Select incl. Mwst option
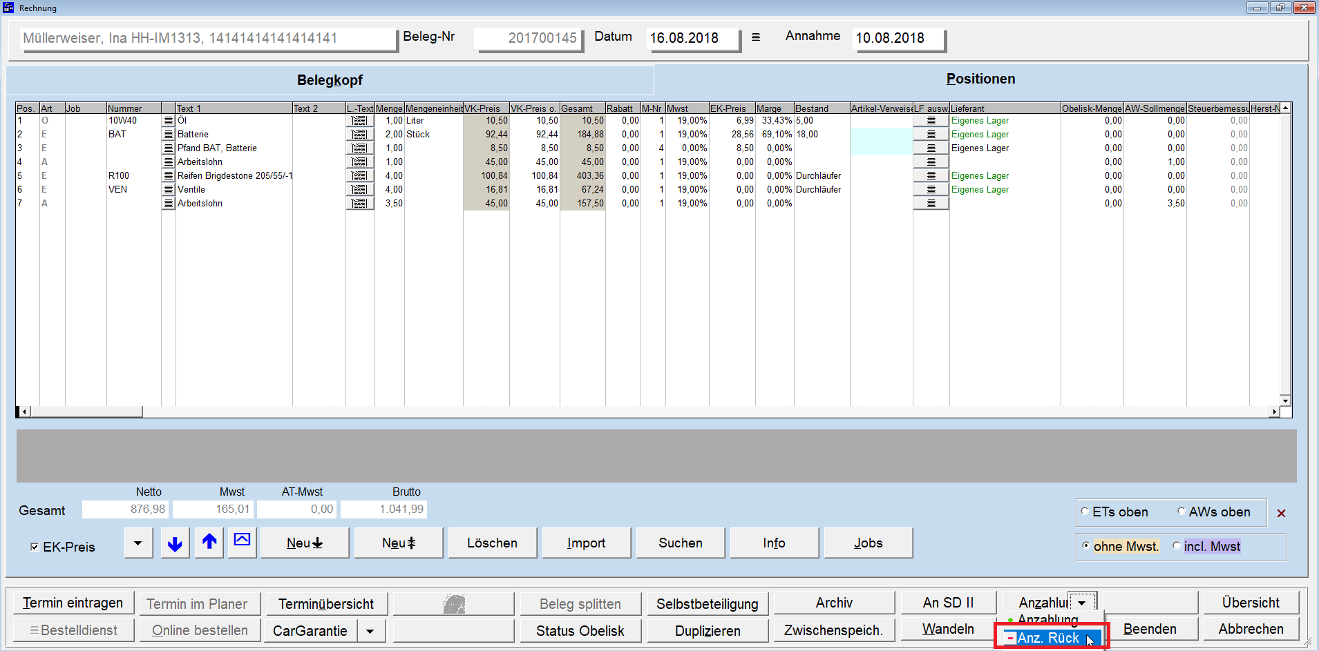The width and height of the screenshot is (1319, 651). tap(1177, 545)
